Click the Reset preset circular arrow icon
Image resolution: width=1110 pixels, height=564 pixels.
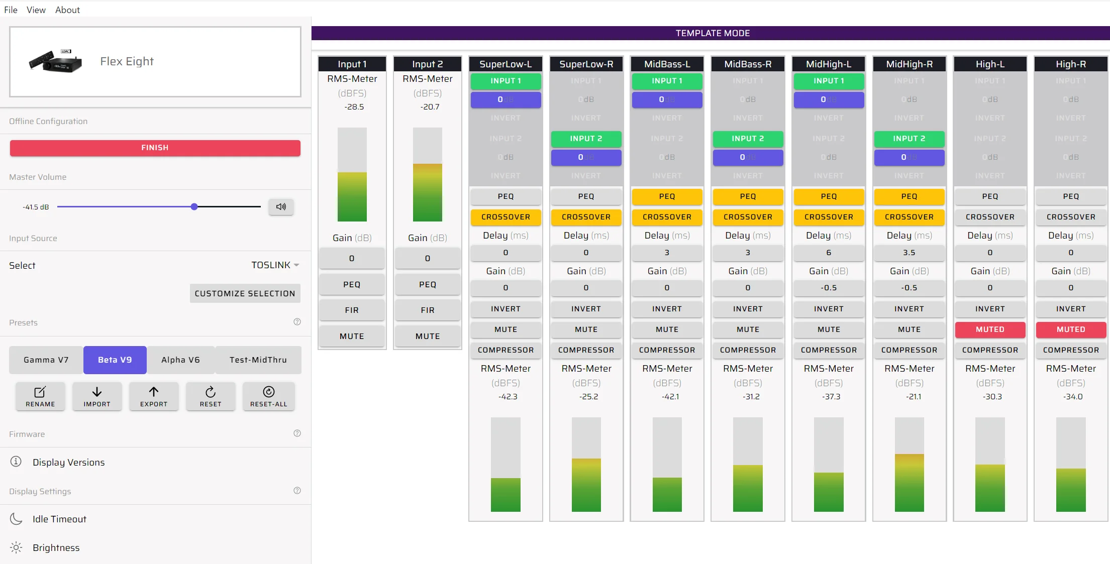(x=211, y=392)
